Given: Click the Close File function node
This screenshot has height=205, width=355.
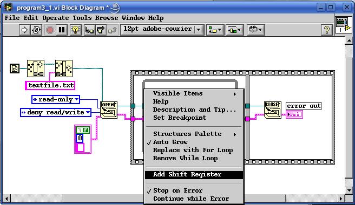Looking at the screenshot, I should (x=273, y=110).
